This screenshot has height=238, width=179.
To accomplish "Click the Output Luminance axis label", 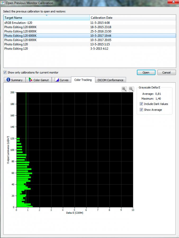I will point(8,150).
